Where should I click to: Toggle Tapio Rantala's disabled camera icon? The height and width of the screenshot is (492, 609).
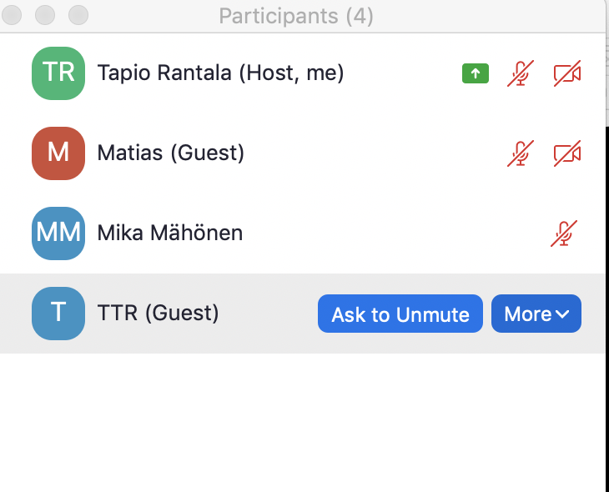click(567, 73)
